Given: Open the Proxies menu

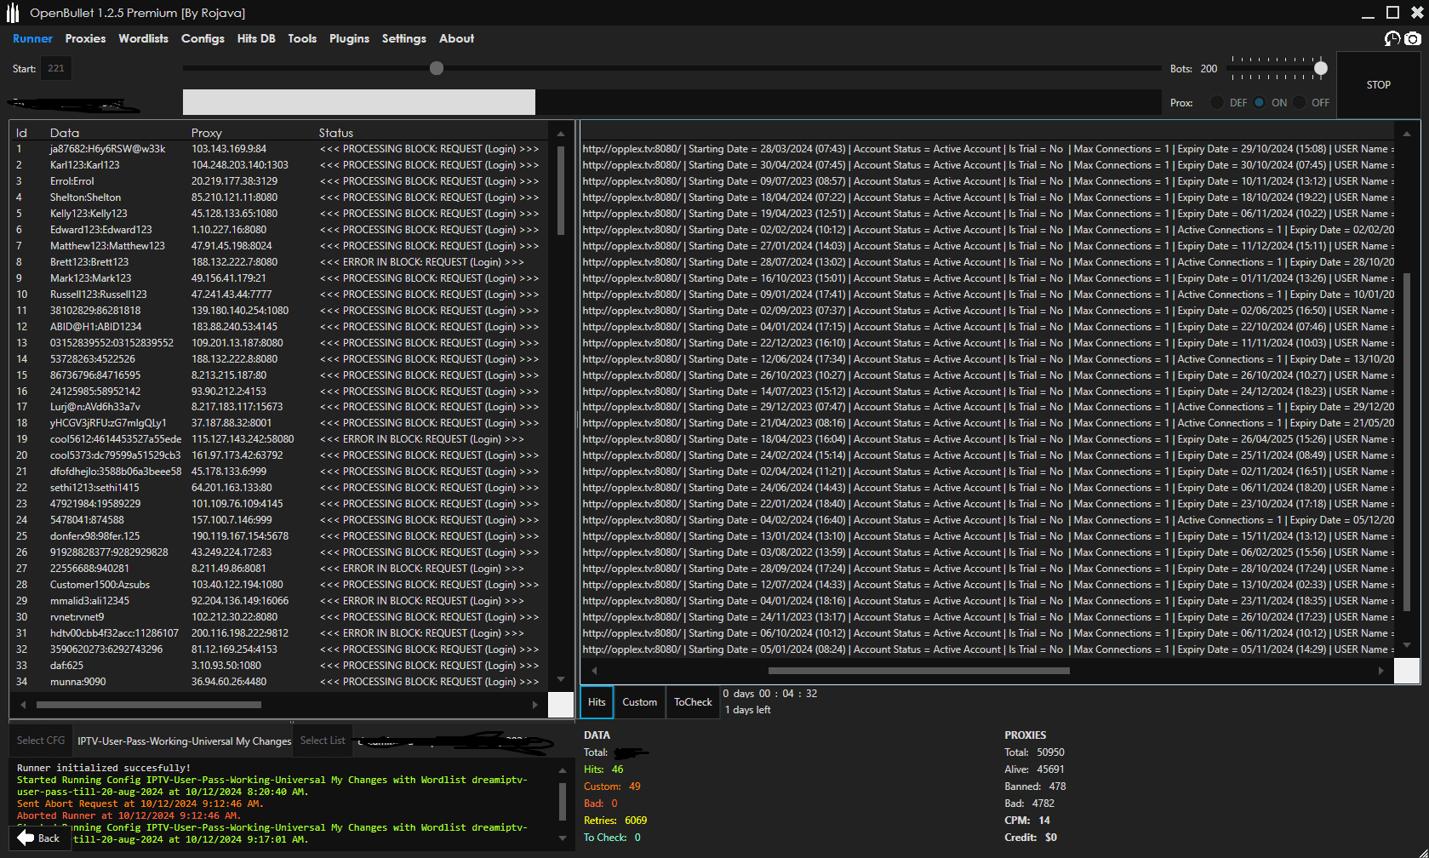Looking at the screenshot, I should (85, 38).
